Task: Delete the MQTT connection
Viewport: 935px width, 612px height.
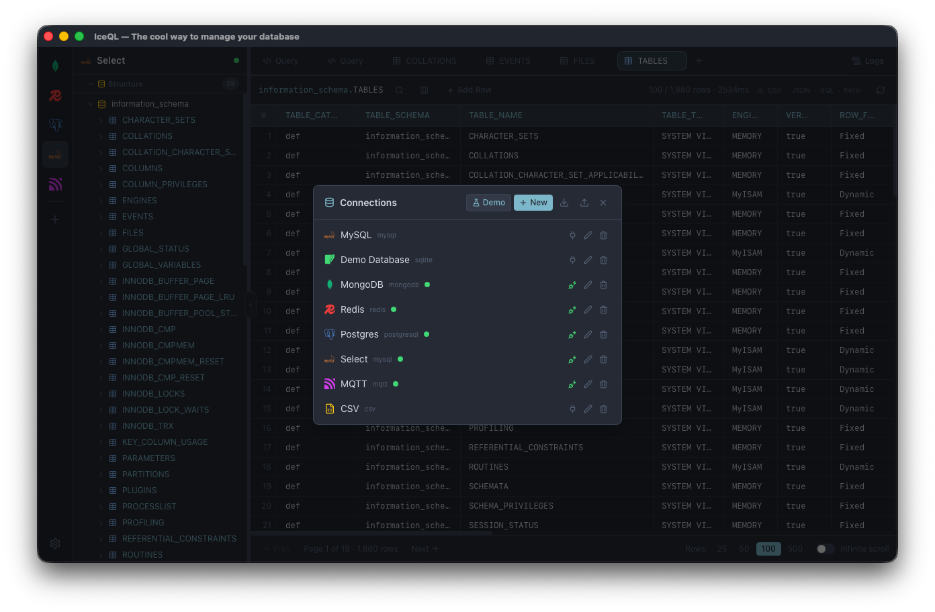Action: click(603, 385)
